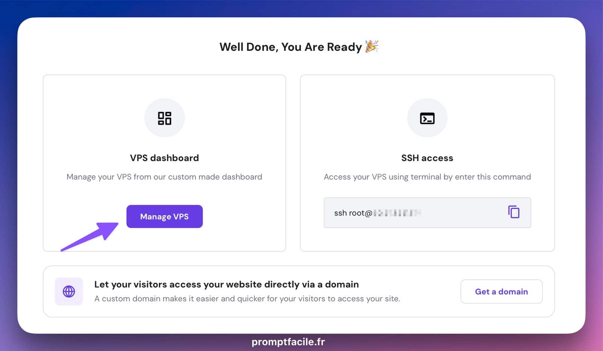Copy the SSH command with the copy icon
This screenshot has width=603, height=351.
(514, 212)
